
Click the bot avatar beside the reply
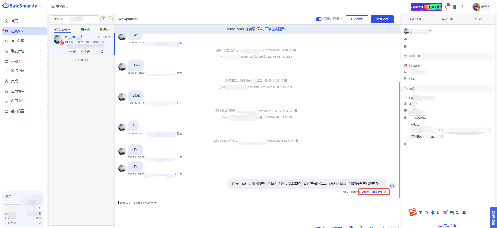[392, 186]
